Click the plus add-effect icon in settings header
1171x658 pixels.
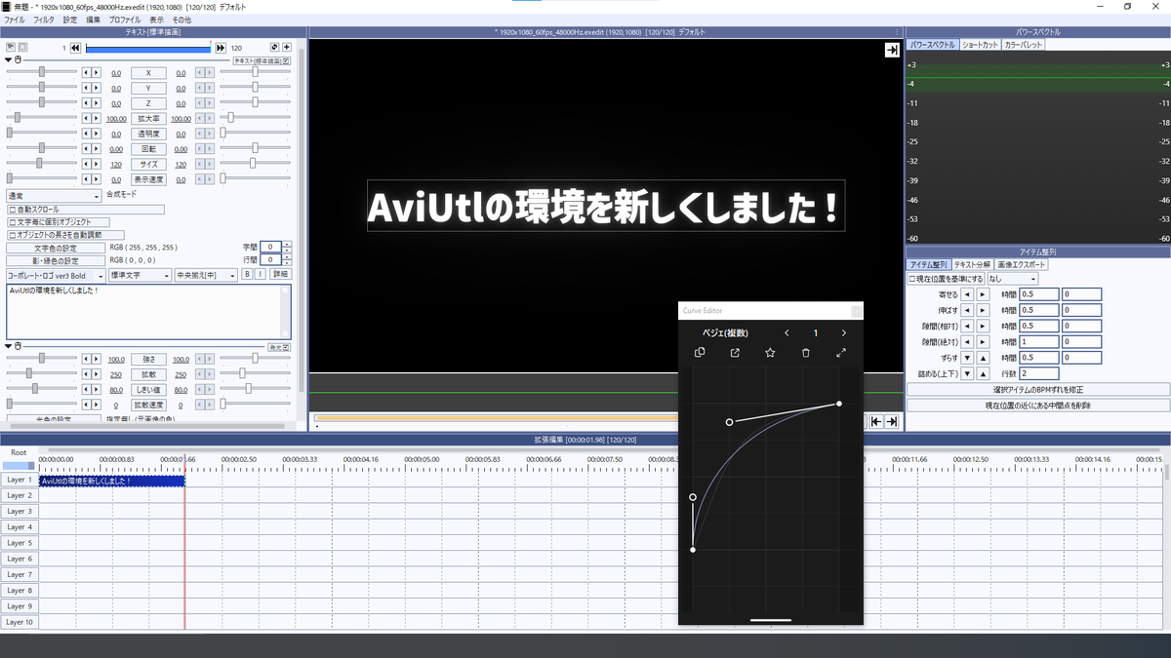tap(287, 47)
